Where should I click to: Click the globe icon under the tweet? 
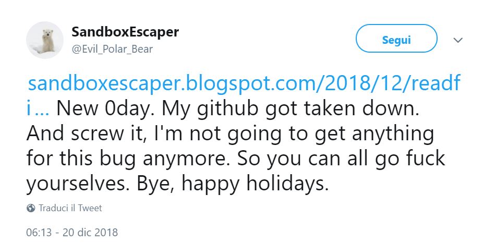click(31, 208)
